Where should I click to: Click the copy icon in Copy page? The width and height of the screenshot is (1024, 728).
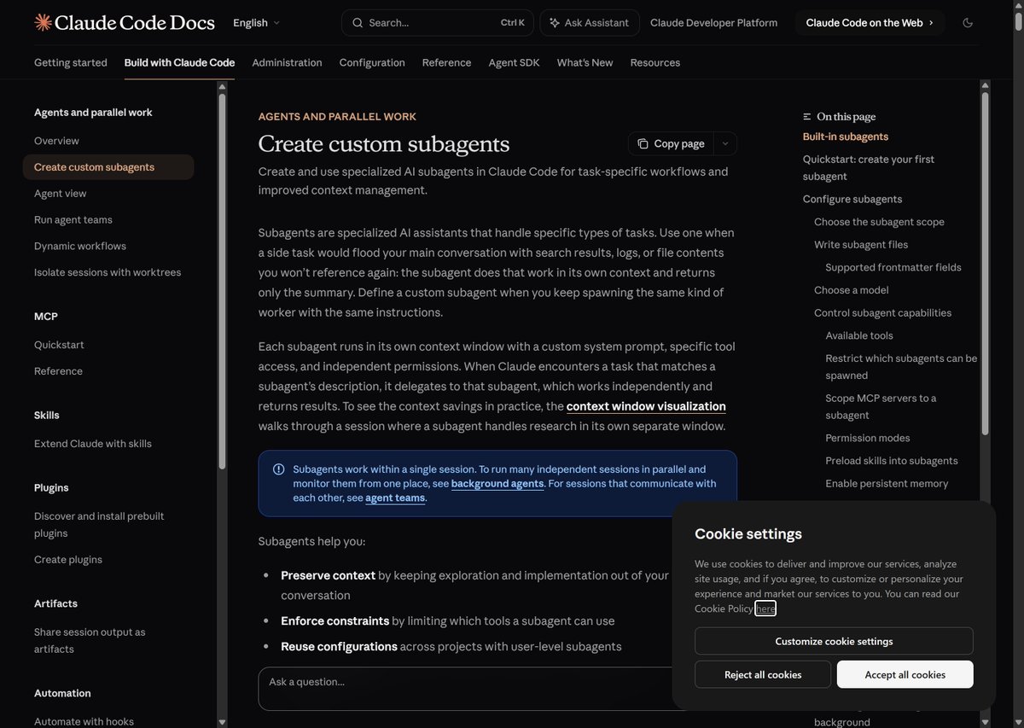point(643,143)
